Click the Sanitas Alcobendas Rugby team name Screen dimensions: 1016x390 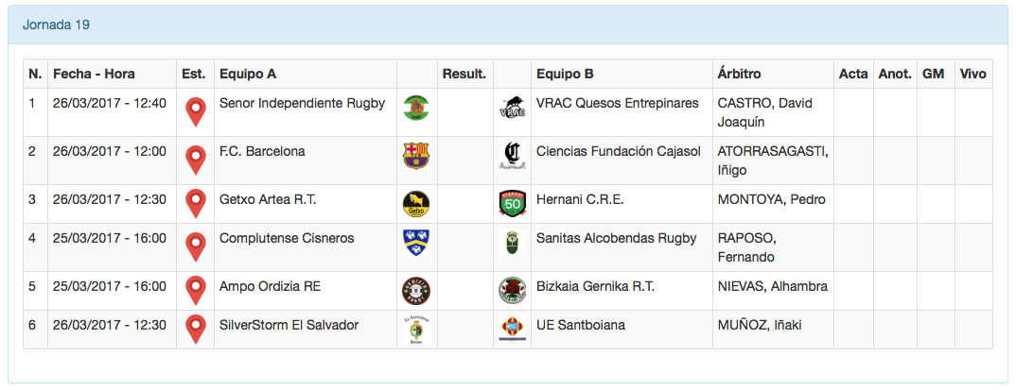click(616, 238)
